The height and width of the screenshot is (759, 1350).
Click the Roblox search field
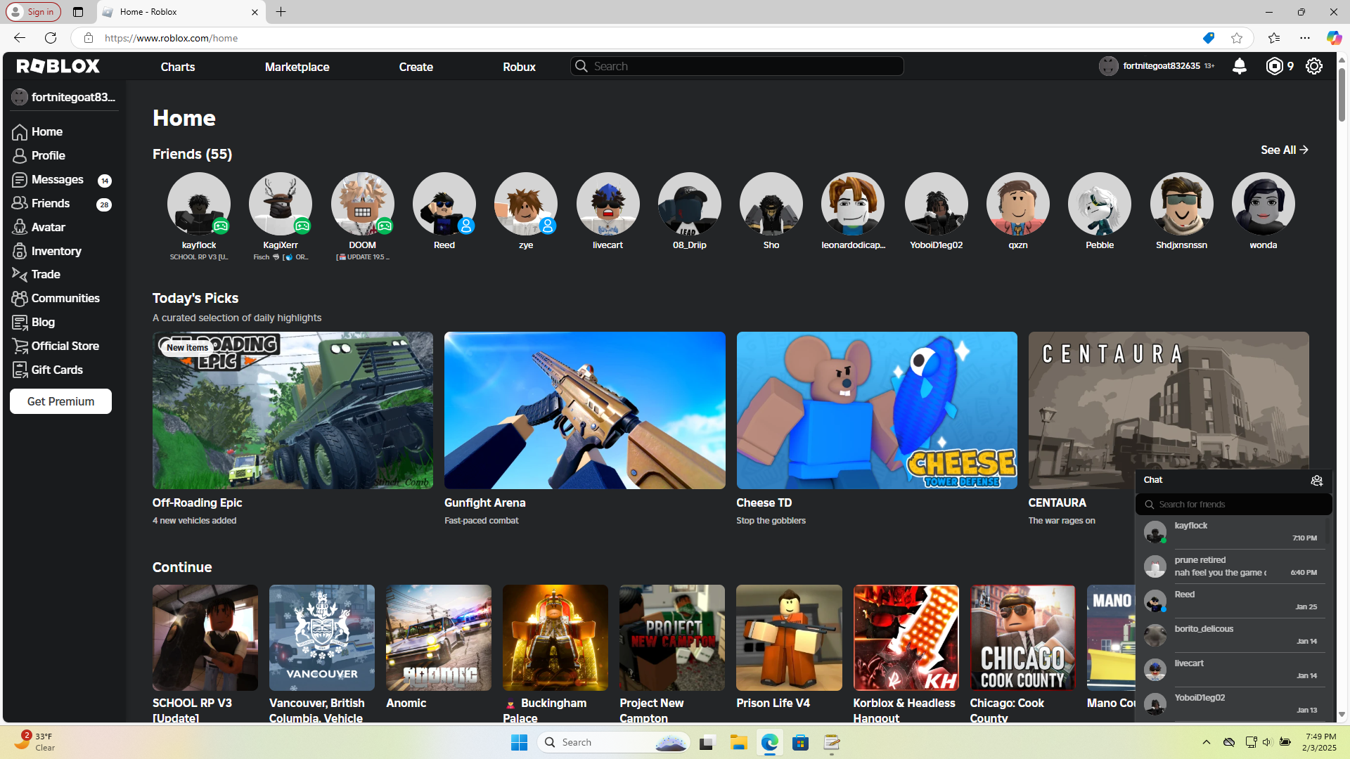(x=737, y=66)
